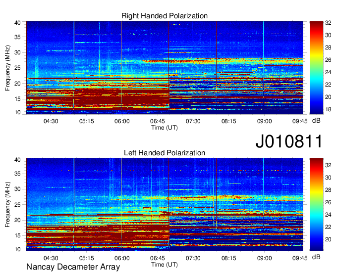Click the 'Left Handed Polarization' plot title
The width and height of the screenshot is (337, 273).
[165, 153]
